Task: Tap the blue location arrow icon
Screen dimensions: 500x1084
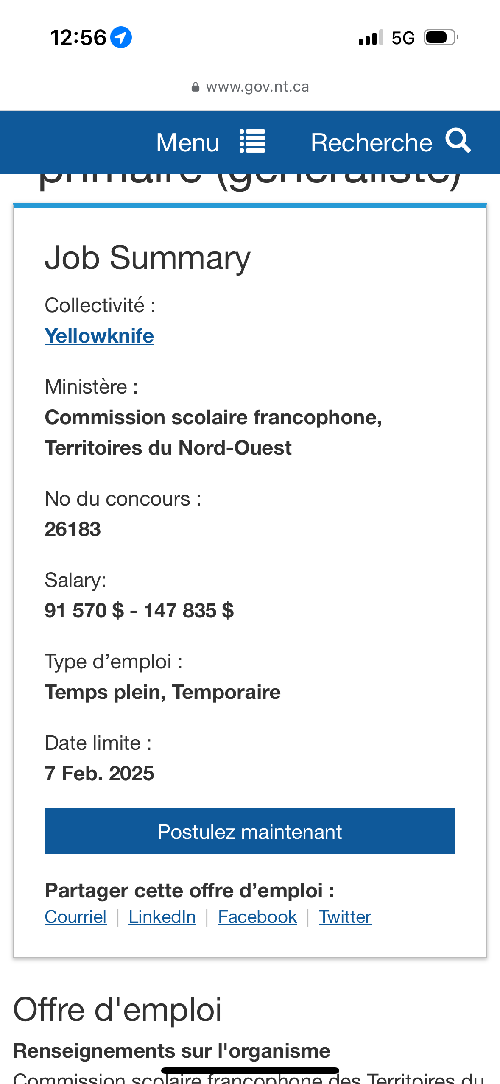Action: click(x=121, y=37)
